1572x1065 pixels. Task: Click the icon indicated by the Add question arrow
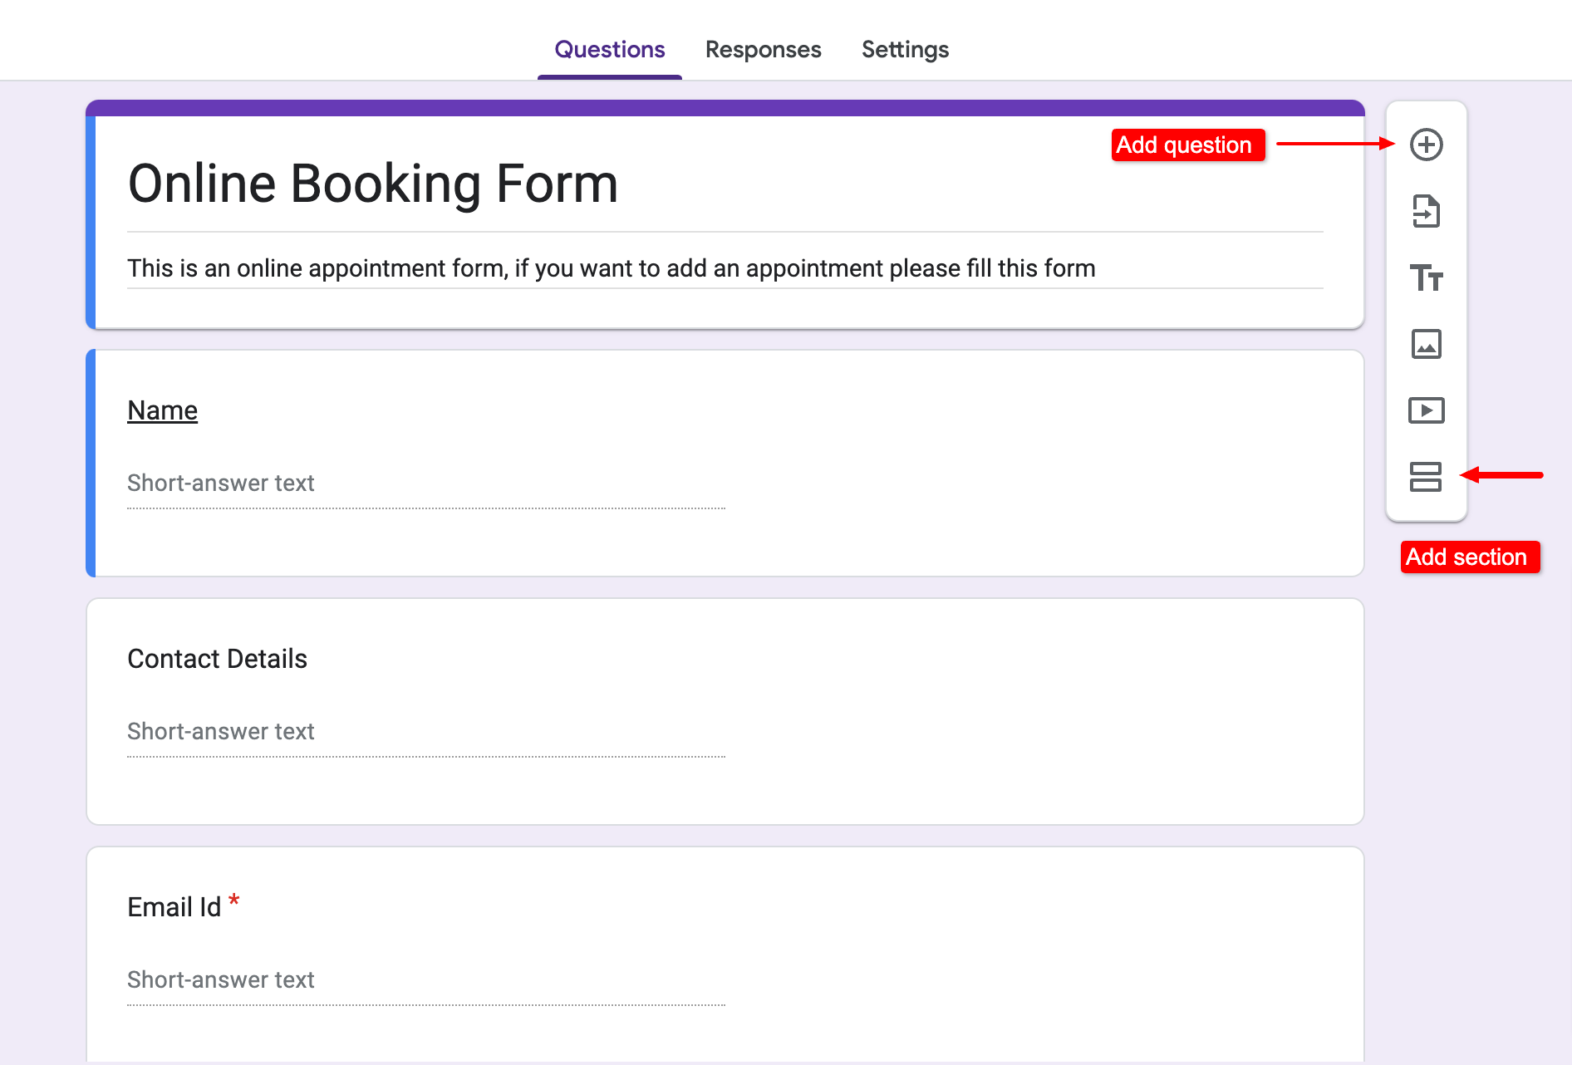(1426, 144)
